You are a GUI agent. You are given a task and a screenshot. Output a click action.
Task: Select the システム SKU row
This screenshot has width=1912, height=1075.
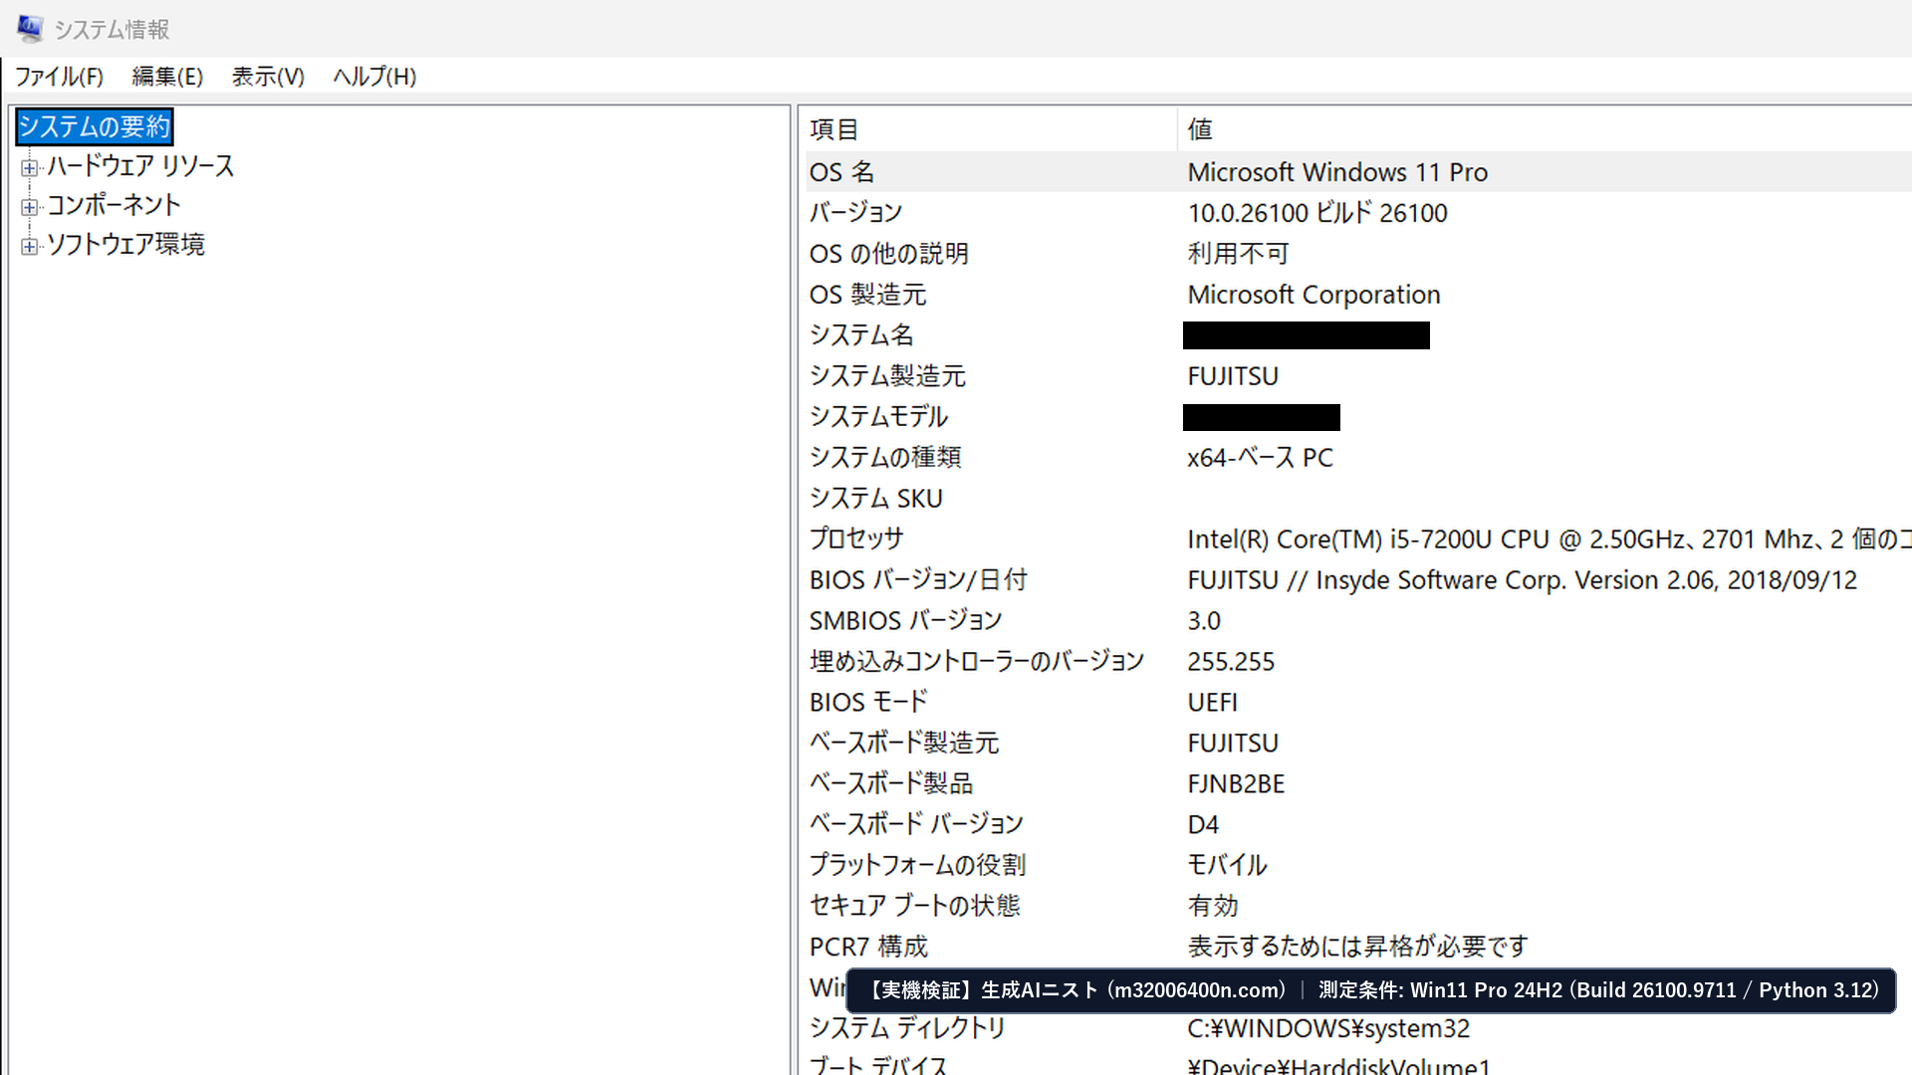click(1358, 499)
